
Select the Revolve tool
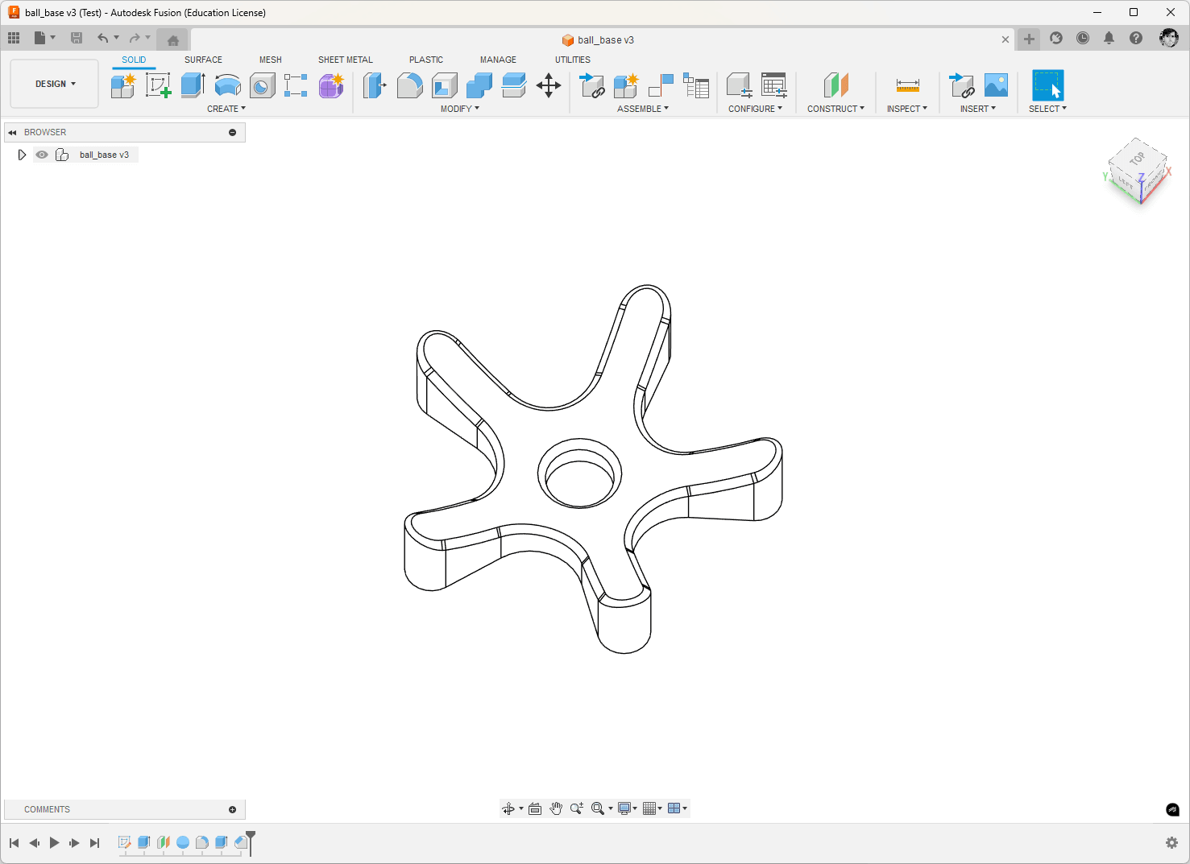228,85
